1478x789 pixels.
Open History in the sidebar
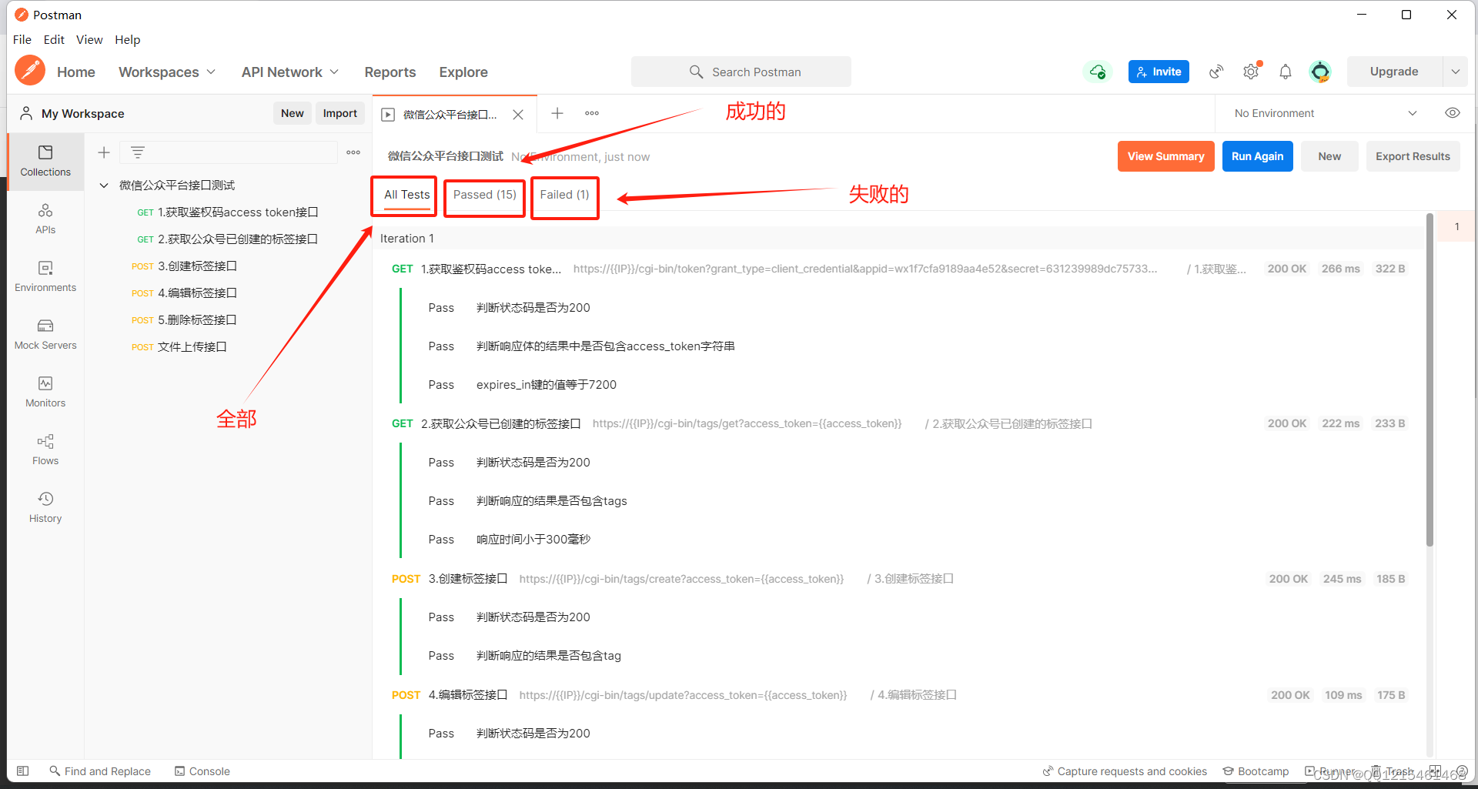45,507
